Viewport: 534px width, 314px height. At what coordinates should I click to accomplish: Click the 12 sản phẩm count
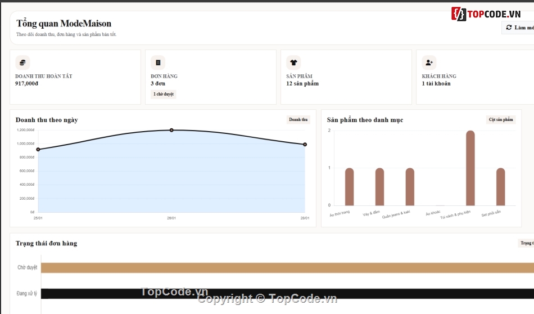click(302, 83)
